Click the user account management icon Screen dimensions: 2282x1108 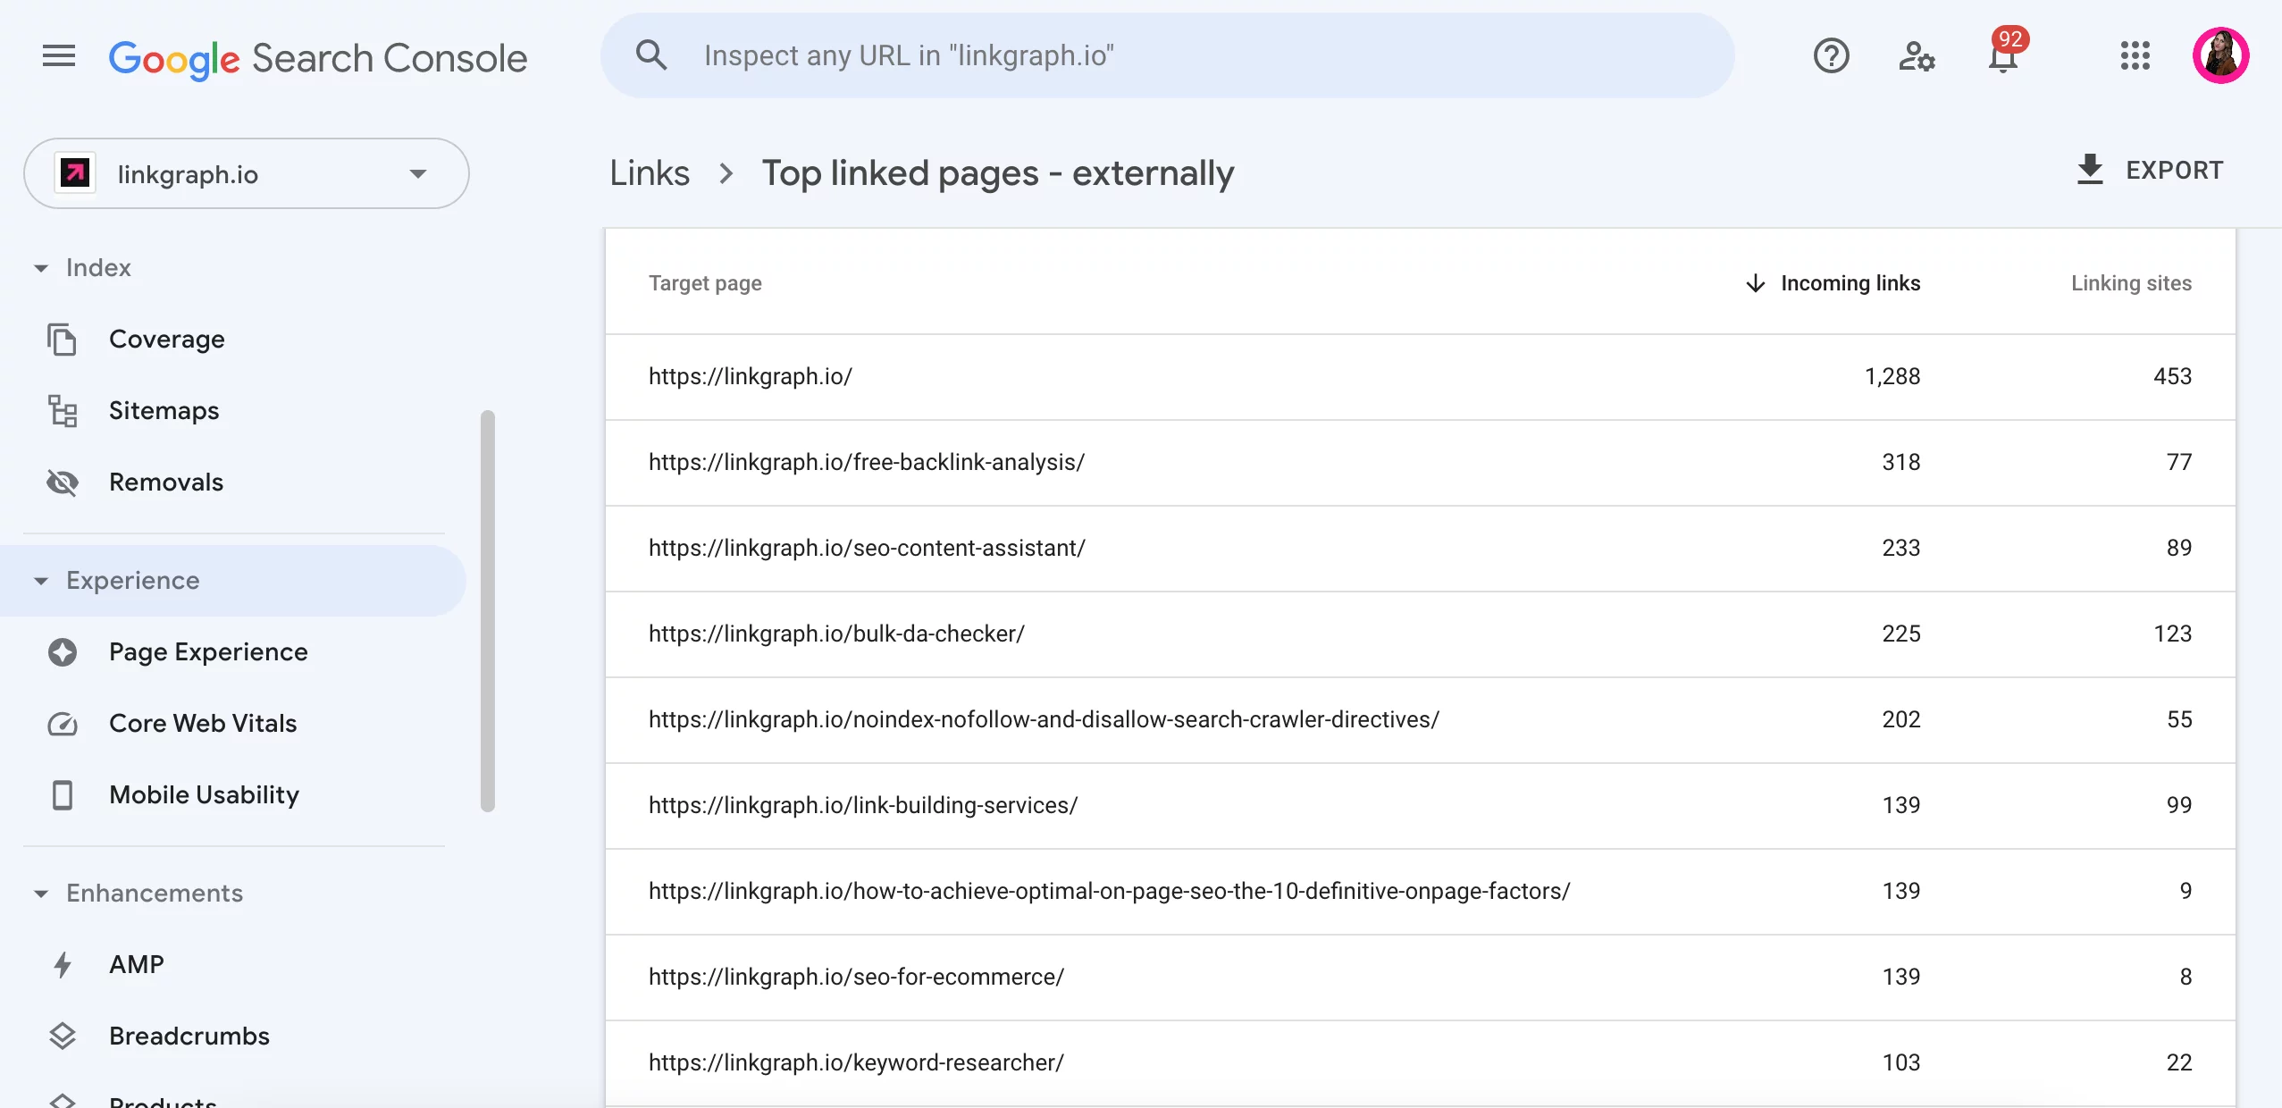click(1917, 55)
